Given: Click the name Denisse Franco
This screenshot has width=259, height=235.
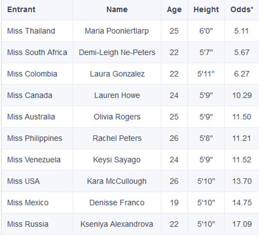Looking at the screenshot, I should tap(117, 203).
